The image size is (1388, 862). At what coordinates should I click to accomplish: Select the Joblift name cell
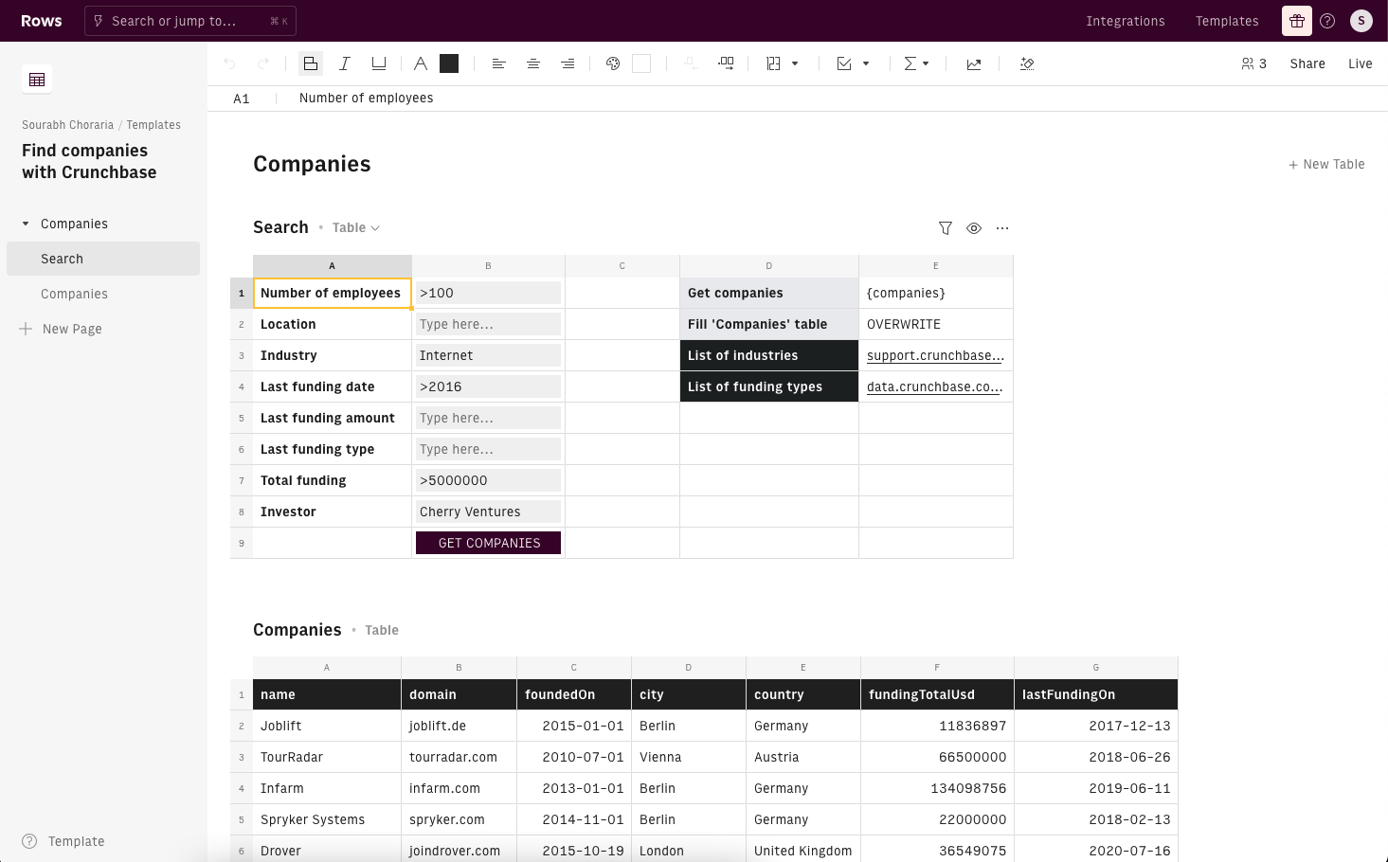click(327, 726)
